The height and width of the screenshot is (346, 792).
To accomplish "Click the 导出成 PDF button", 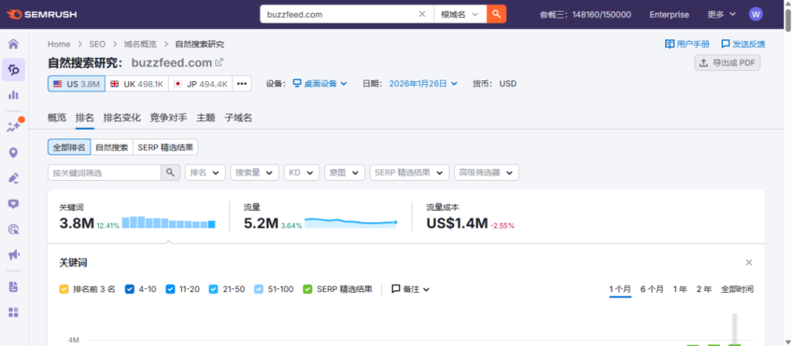I will (x=727, y=63).
